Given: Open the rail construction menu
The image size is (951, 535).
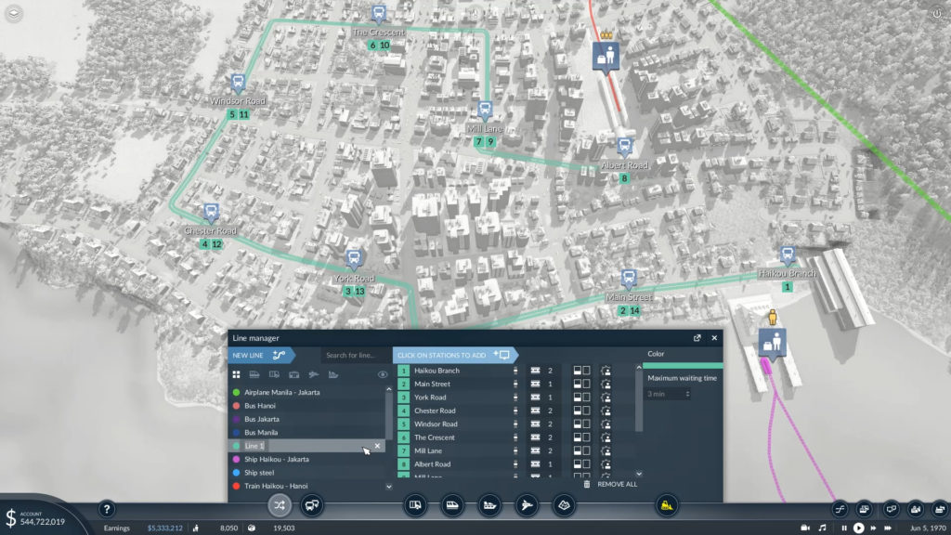Looking at the screenshot, I should coord(452,505).
